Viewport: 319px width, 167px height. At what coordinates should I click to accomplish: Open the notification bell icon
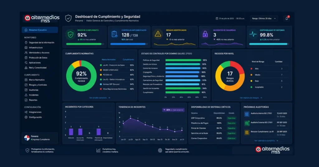[x=287, y=18]
